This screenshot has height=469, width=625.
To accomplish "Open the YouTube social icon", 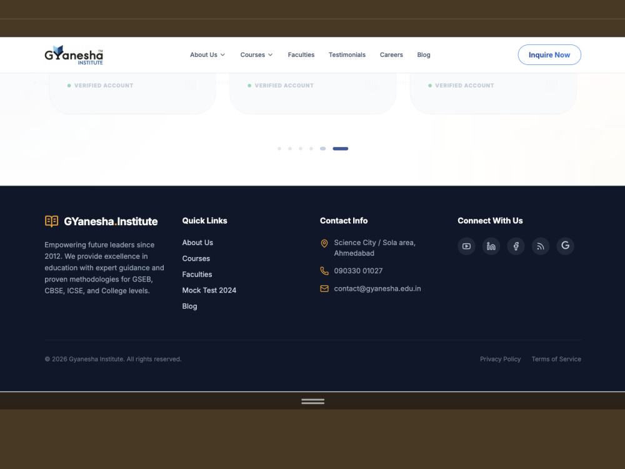I will (x=466, y=246).
